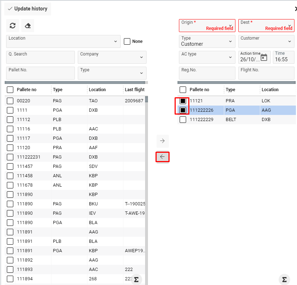Select the checkbox for pallet 111222229
This screenshot has width=297, height=285.
pos(183,120)
